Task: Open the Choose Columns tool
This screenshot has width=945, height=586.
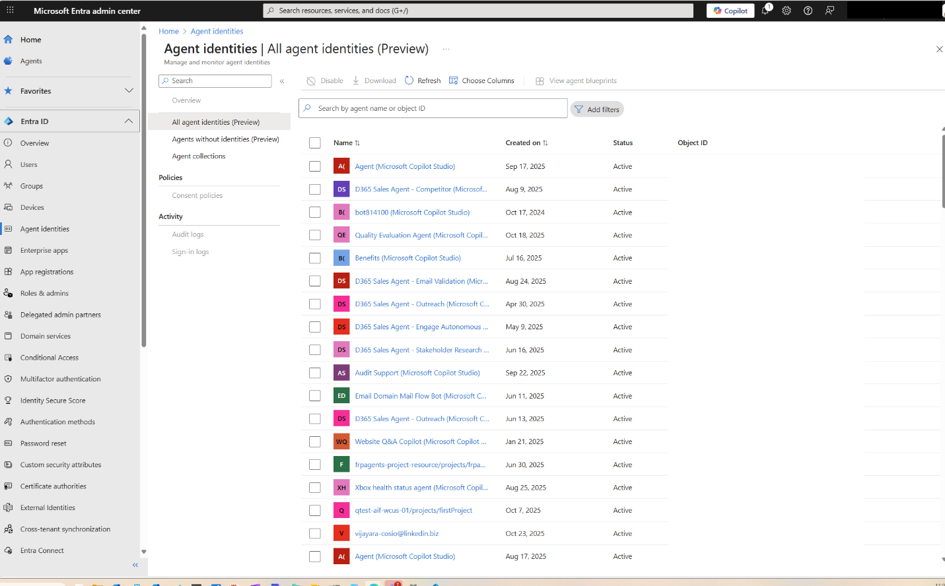Action: pyautogui.click(x=481, y=80)
